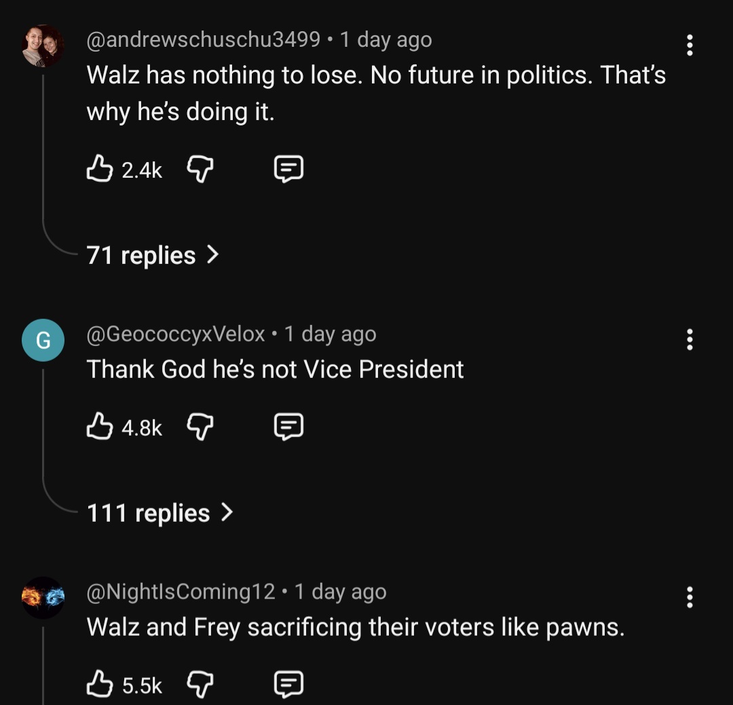733x705 pixels.
Task: Open @GeococcyxVelox avatar with letter G
Action: point(43,340)
